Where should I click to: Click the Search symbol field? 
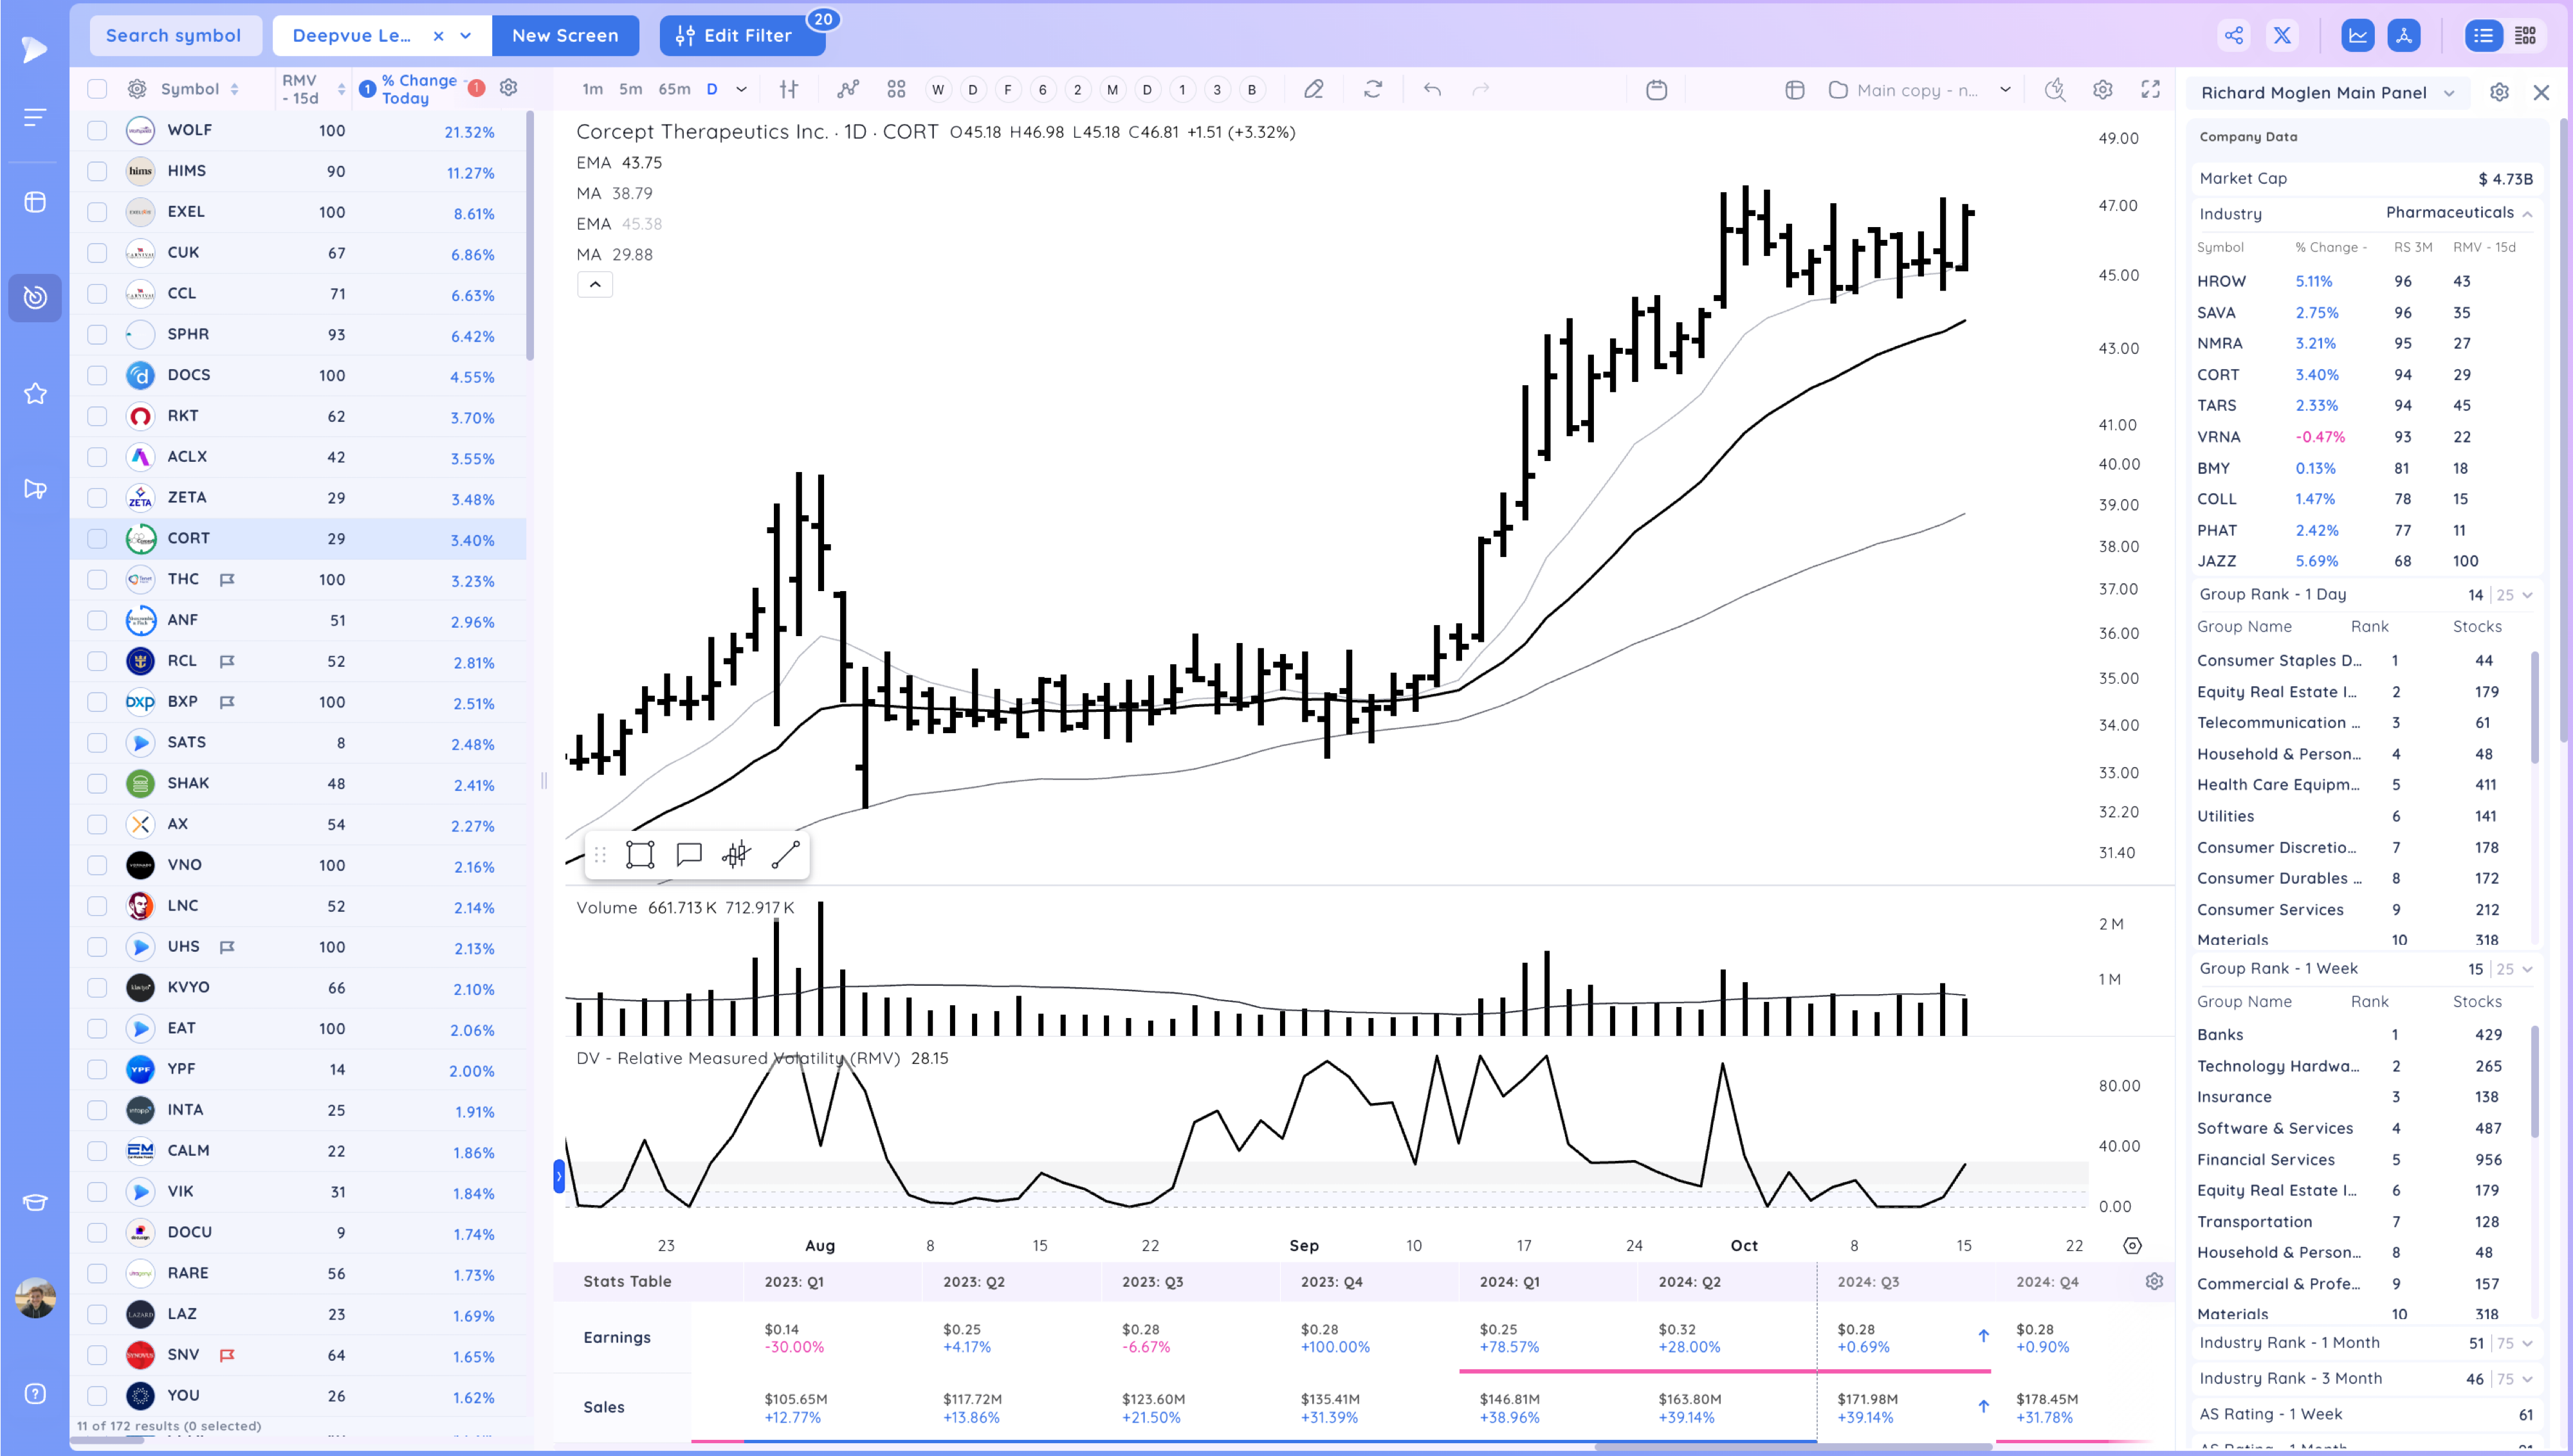(174, 36)
